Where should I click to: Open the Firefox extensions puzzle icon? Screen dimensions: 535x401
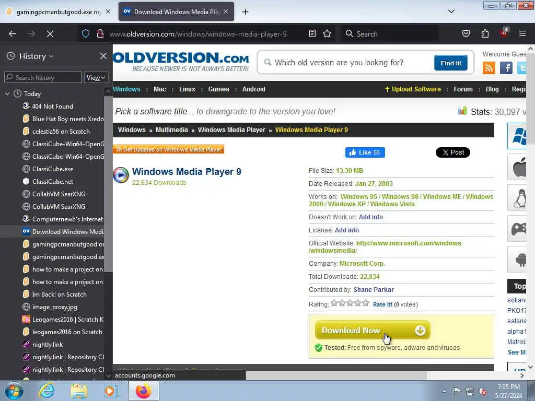(485, 33)
